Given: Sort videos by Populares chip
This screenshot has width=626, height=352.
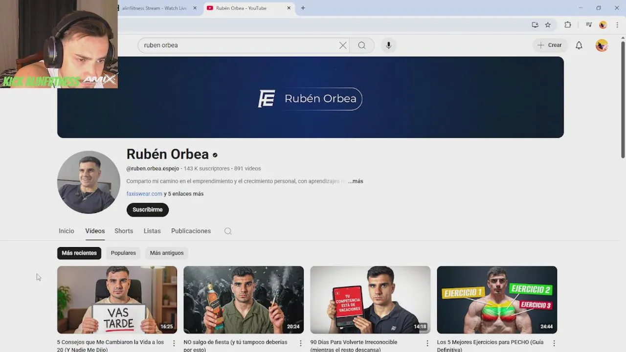Looking at the screenshot, I should tap(123, 253).
